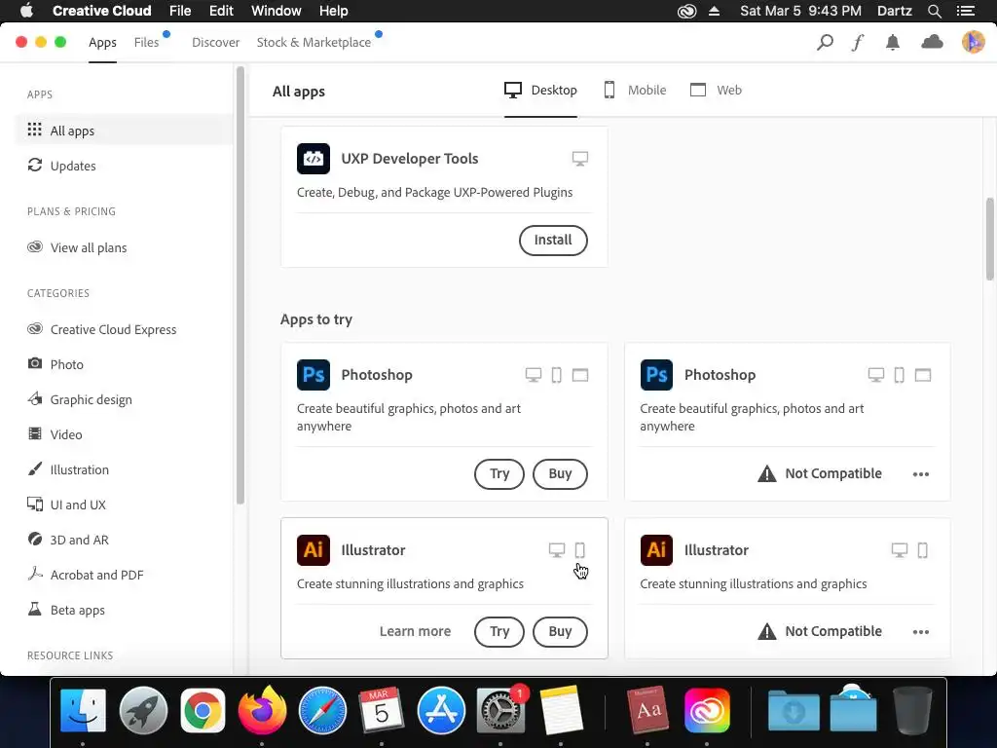This screenshot has height=748, width=997.
Task: Buy Photoshop
Action: (x=560, y=474)
